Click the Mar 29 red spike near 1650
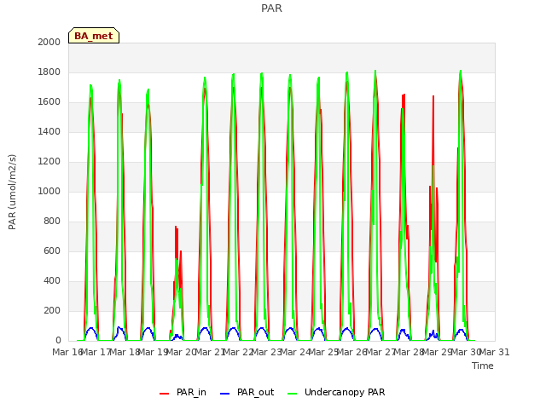The image size is (546, 409). (433, 96)
